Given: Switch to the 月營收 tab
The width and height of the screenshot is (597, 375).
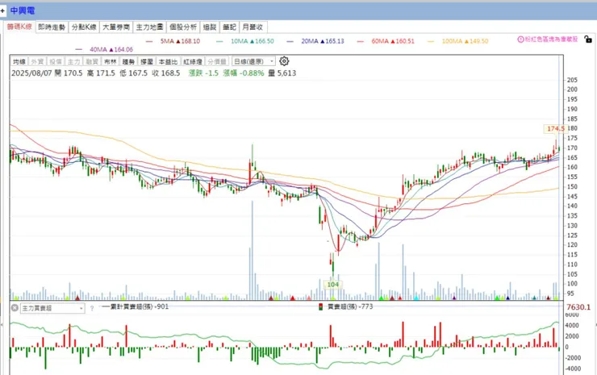Looking at the screenshot, I should 253,27.
